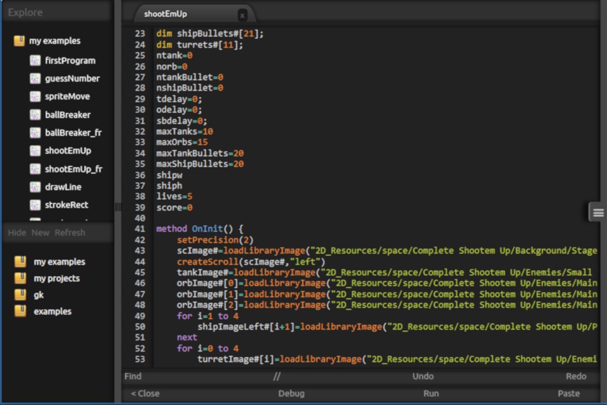
Task: Click the Debug button
Action: tap(292, 393)
